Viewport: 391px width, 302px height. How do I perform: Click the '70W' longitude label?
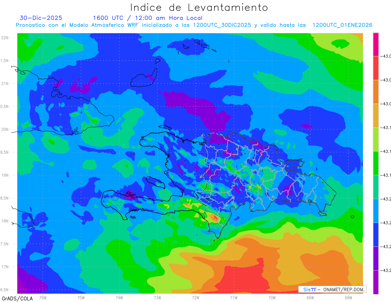pyautogui.click(x=272, y=297)
